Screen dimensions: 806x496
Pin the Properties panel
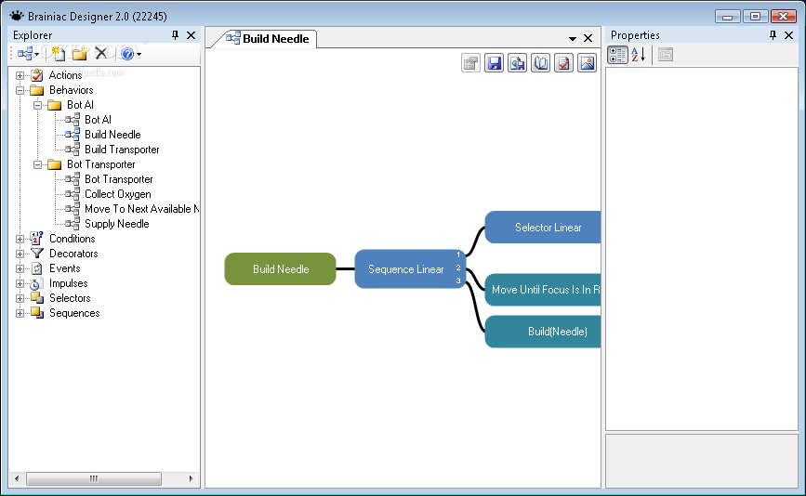pyautogui.click(x=773, y=35)
